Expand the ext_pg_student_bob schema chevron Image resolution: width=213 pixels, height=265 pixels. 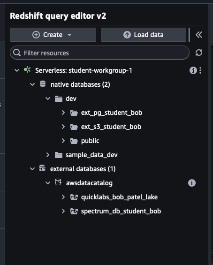[63, 113]
